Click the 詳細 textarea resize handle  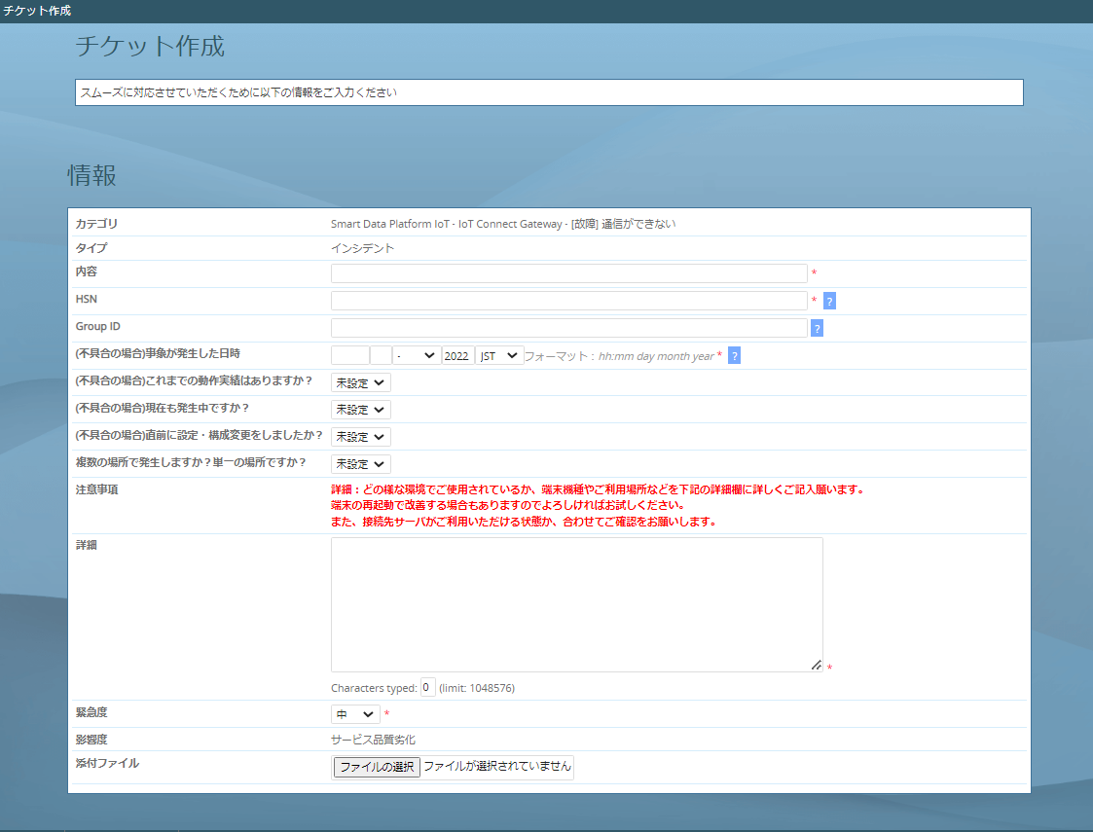pyautogui.click(x=817, y=666)
